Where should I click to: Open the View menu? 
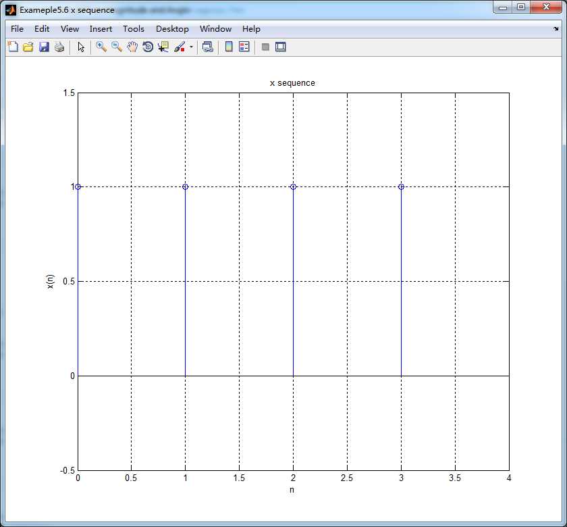pyautogui.click(x=70, y=29)
